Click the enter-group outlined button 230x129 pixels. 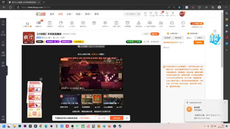click(102, 118)
